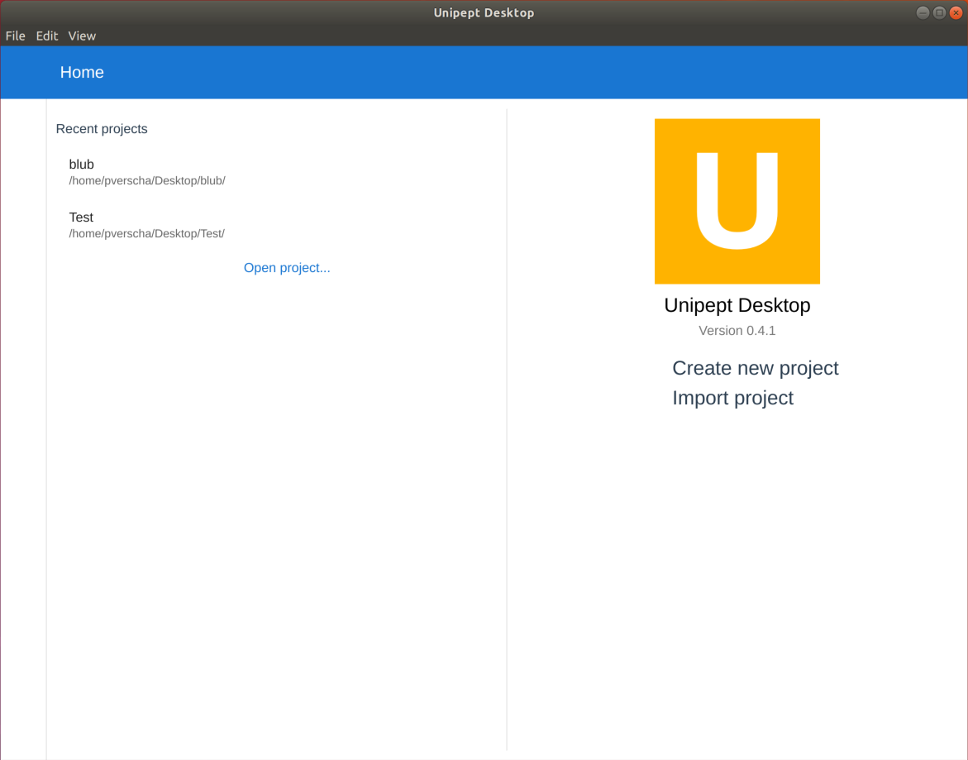Select Create new project

click(755, 368)
